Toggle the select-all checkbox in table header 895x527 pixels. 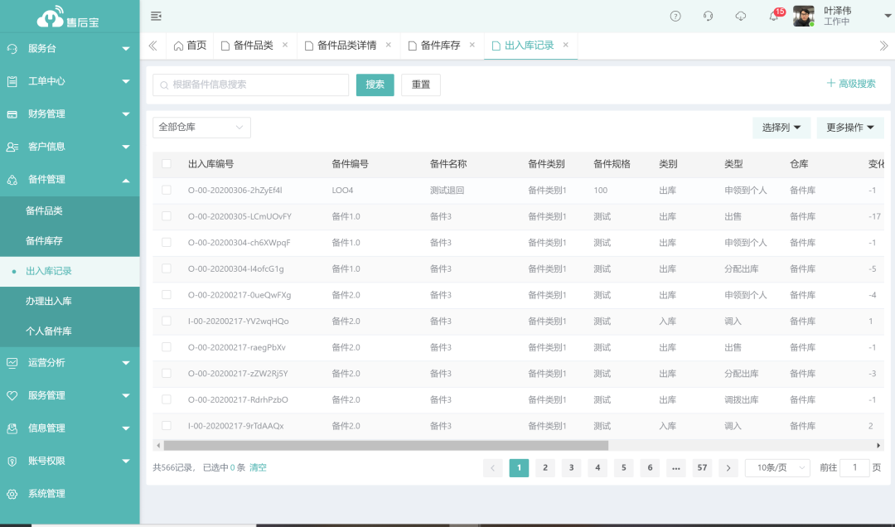click(x=167, y=164)
